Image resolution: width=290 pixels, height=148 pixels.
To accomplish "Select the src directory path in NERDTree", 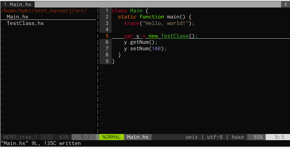I will click(x=44, y=11).
